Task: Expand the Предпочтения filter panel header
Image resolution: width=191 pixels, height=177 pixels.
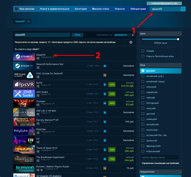Action: tap(160, 172)
